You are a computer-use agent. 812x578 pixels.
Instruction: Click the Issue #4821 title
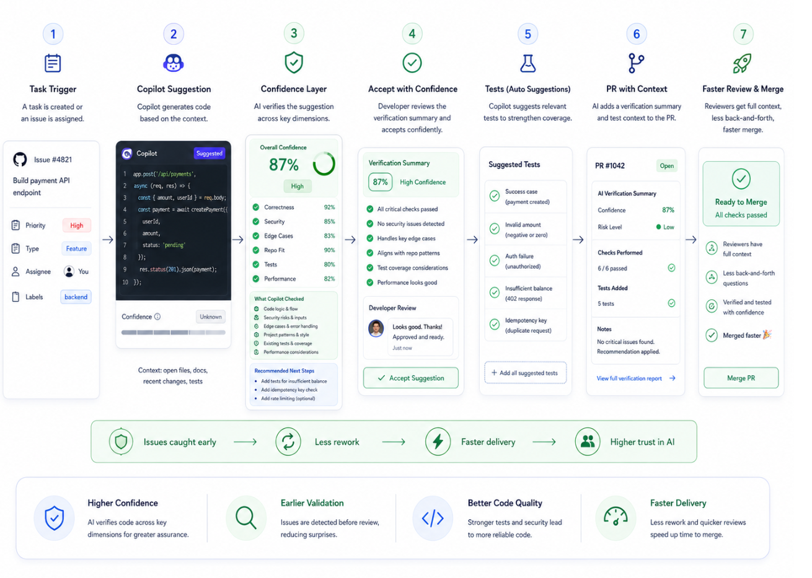coord(53,159)
